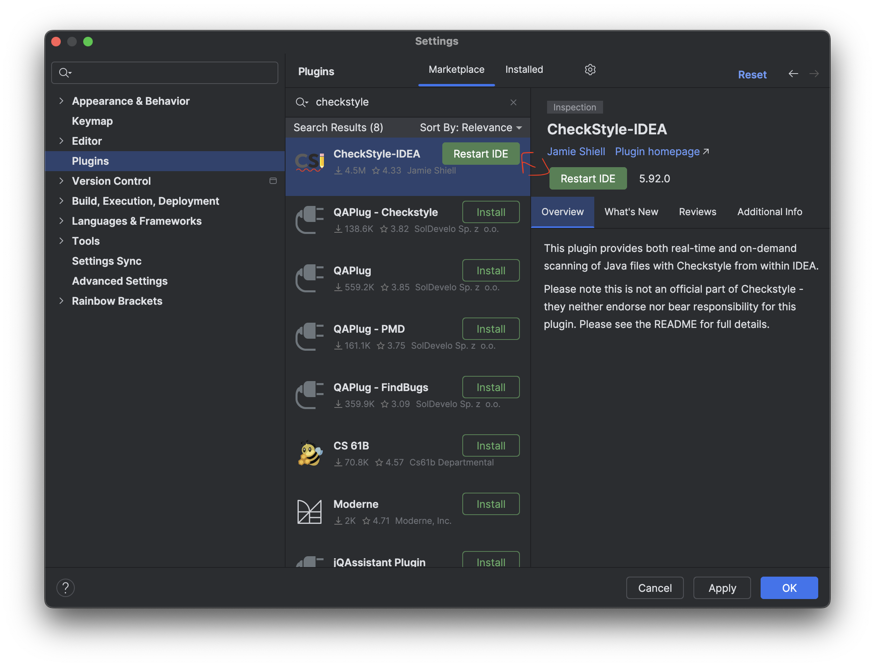Image resolution: width=875 pixels, height=667 pixels.
Task: Click the Apply button
Action: pos(722,588)
